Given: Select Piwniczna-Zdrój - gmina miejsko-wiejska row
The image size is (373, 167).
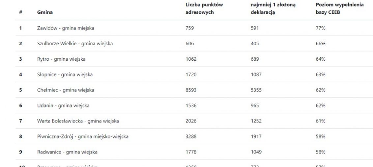Looking at the screenshot, I should point(194,136).
